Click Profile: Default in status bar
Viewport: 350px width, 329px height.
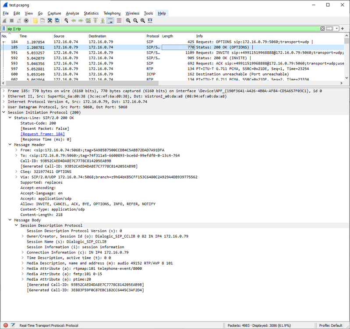331,325
